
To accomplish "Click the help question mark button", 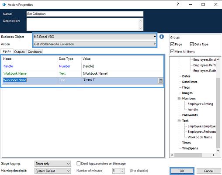I will click(177, 4).
